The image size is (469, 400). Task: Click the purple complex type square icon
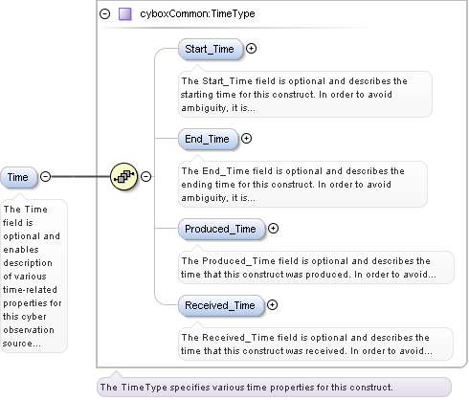pos(125,14)
